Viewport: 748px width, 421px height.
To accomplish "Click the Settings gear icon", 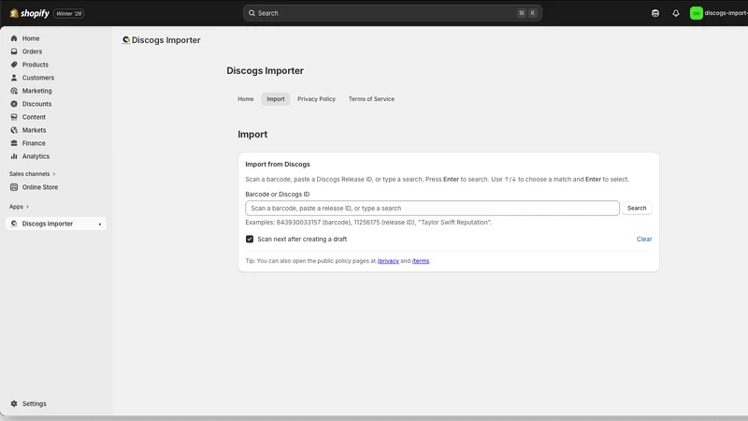I will coord(14,404).
